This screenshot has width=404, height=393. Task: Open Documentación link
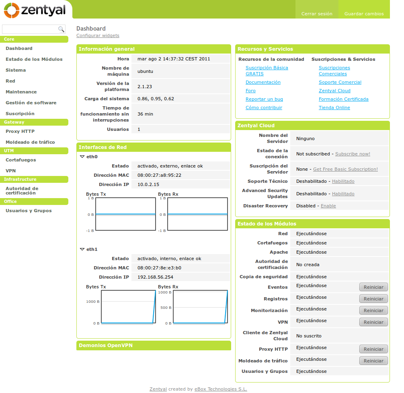(x=263, y=82)
